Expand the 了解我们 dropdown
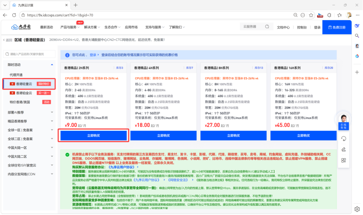Image resolution: width=363 pixels, height=215 pixels. [177, 27]
